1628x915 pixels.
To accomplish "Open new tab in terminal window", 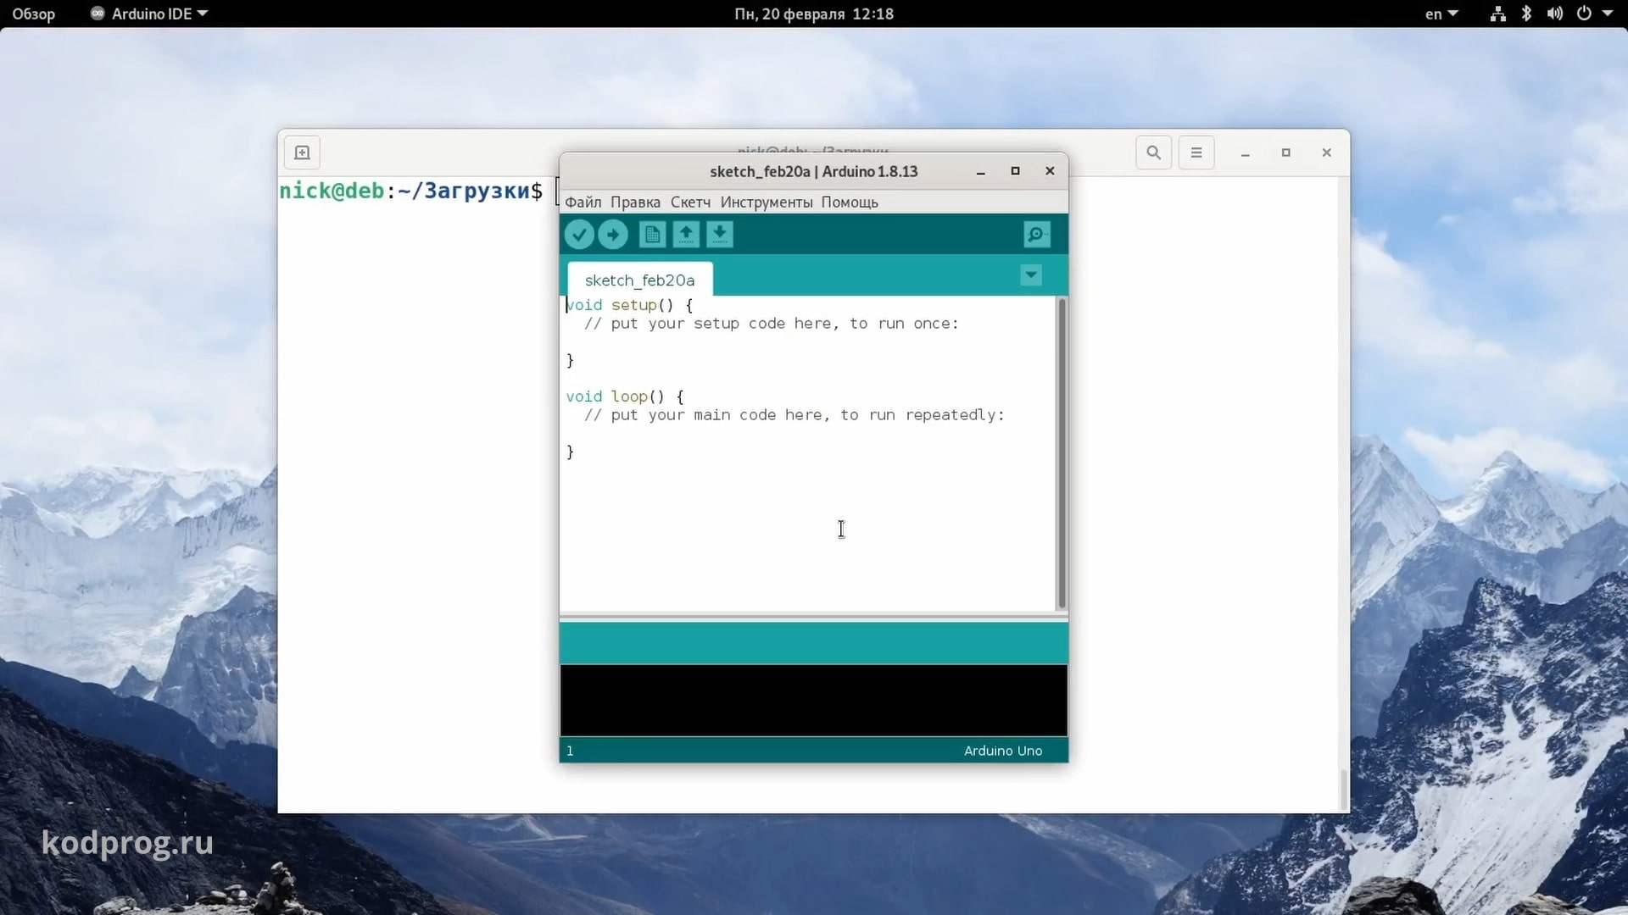I will click(x=302, y=152).
